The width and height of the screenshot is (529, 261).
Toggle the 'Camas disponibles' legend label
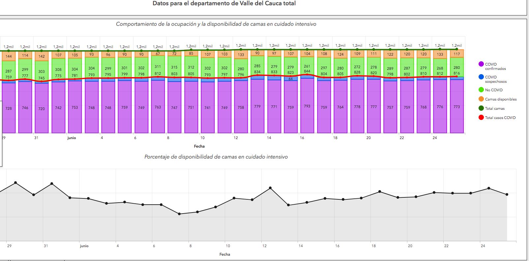click(501, 99)
